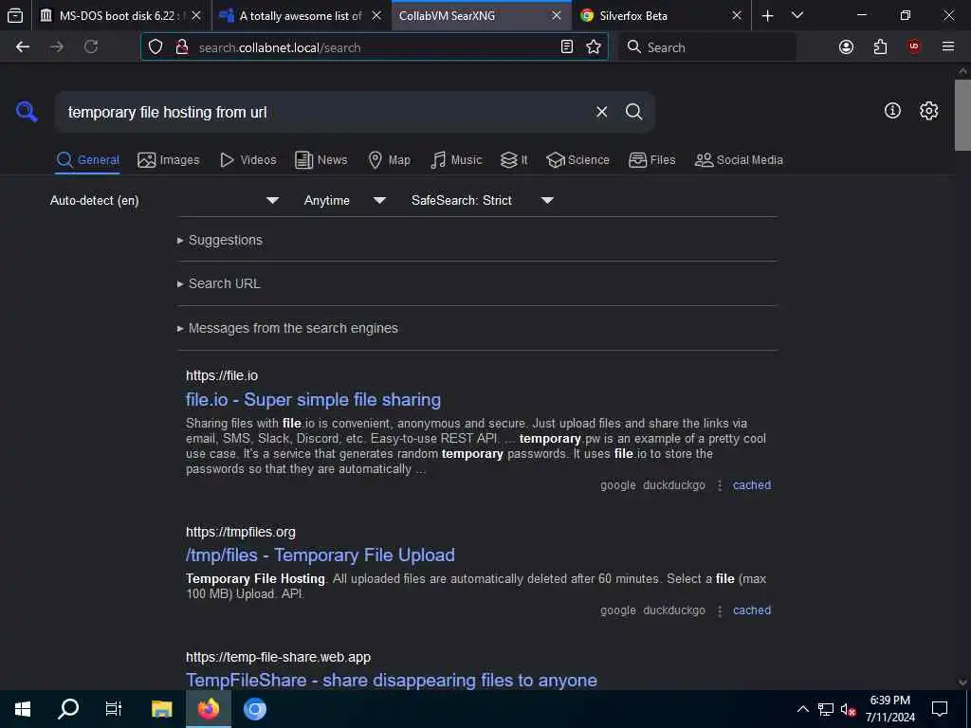Show hidden system tray icons
This screenshot has height=728, width=971.
(802, 709)
